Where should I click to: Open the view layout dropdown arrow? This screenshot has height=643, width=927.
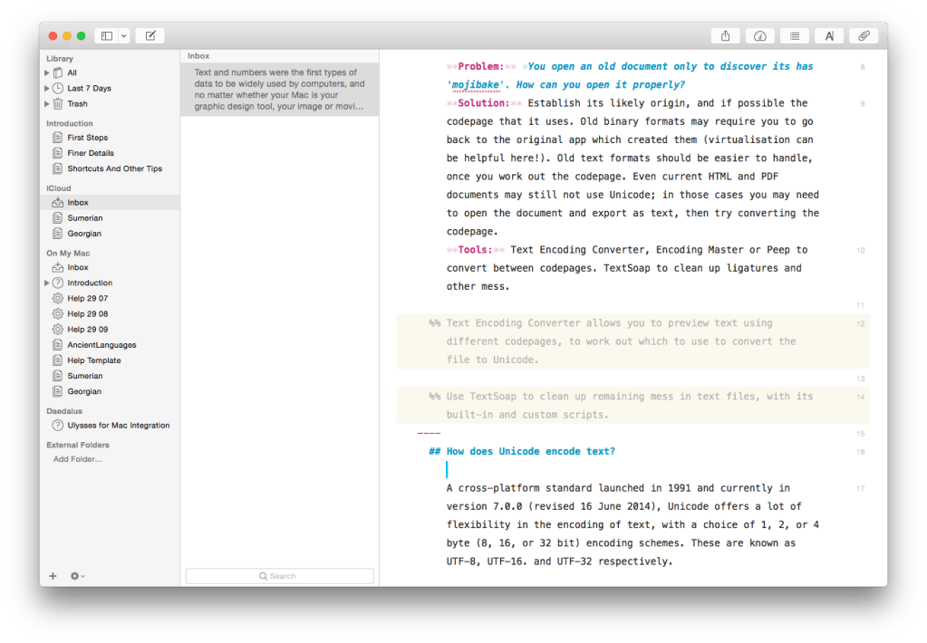click(123, 36)
